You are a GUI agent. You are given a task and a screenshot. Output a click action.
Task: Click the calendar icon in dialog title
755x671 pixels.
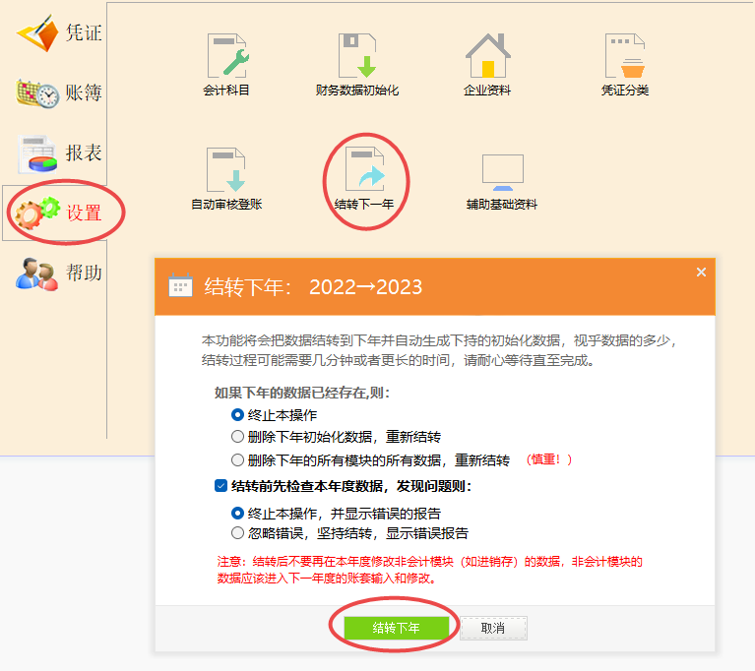[x=180, y=286]
